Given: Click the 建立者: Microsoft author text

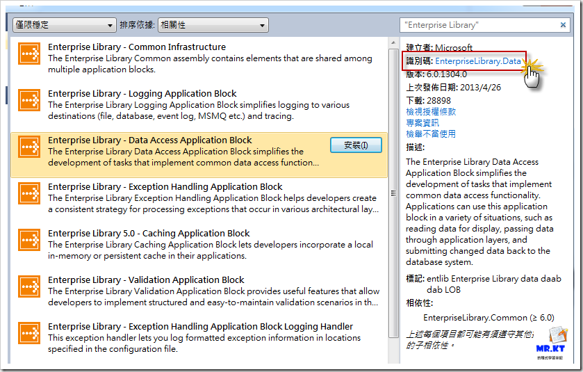Looking at the screenshot, I should [x=439, y=47].
